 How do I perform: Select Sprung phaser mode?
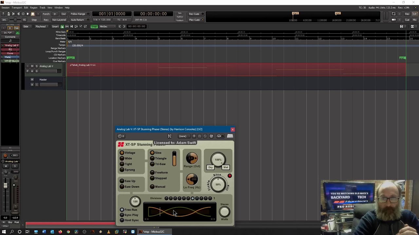(x=127, y=170)
